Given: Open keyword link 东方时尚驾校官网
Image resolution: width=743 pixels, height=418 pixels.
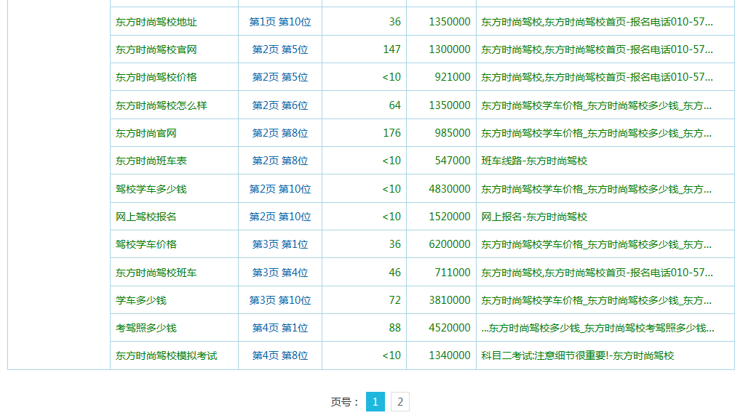Looking at the screenshot, I should click(156, 49).
